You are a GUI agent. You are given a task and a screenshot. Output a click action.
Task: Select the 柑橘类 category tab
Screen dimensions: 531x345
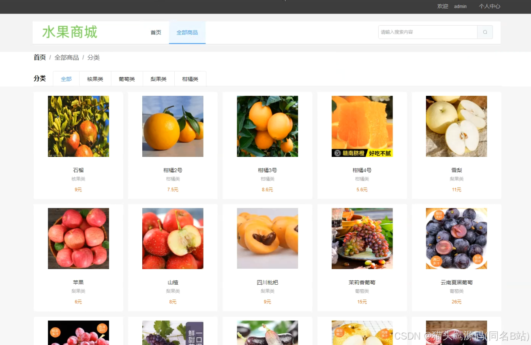pyautogui.click(x=190, y=79)
